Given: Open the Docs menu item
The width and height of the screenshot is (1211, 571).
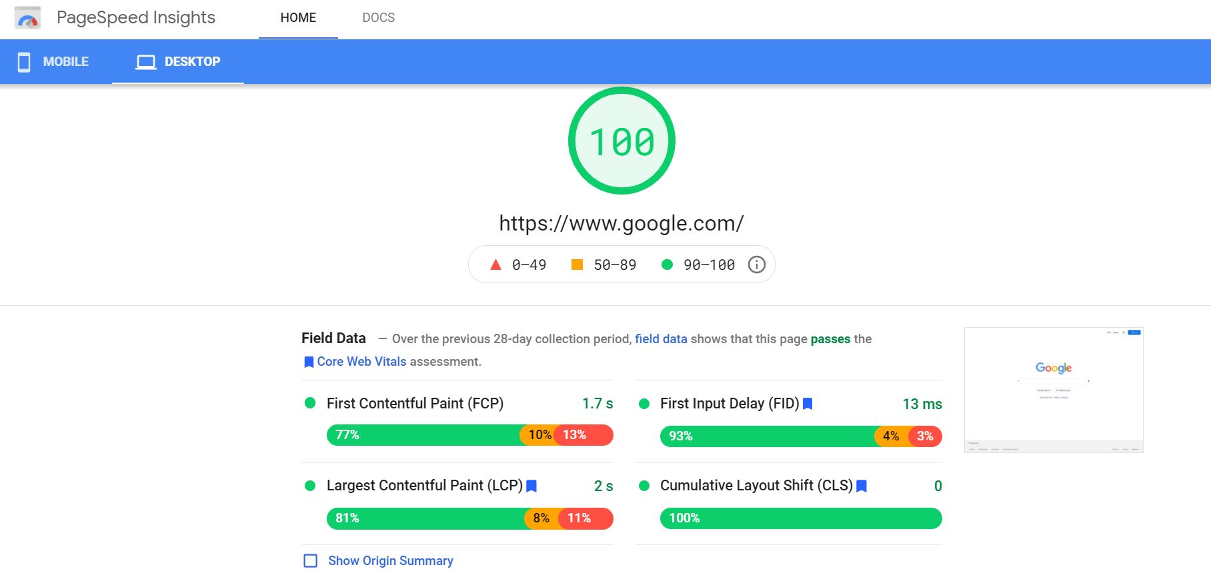Looking at the screenshot, I should pos(378,18).
